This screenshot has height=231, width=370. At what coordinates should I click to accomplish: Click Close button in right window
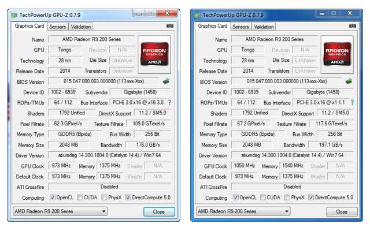(342, 212)
